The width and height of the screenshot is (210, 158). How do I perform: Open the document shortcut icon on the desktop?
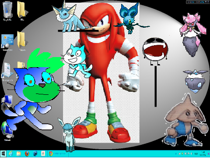[x=7, y=71]
